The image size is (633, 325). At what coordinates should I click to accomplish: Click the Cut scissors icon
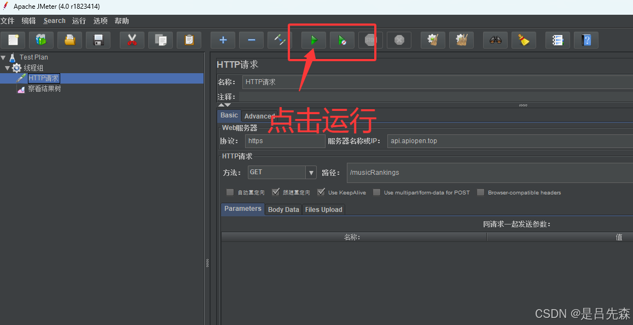132,40
